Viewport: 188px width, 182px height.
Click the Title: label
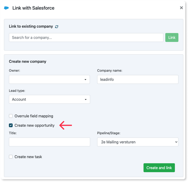(13, 133)
